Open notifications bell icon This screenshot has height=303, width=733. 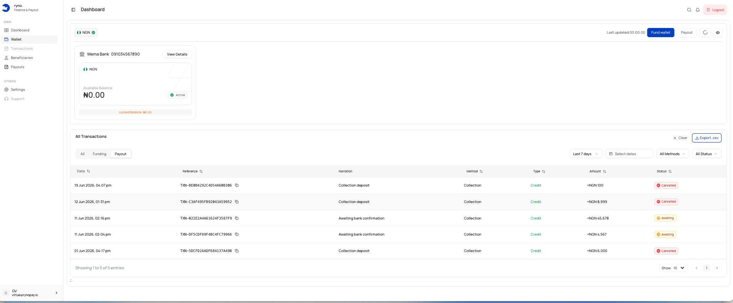coord(698,10)
